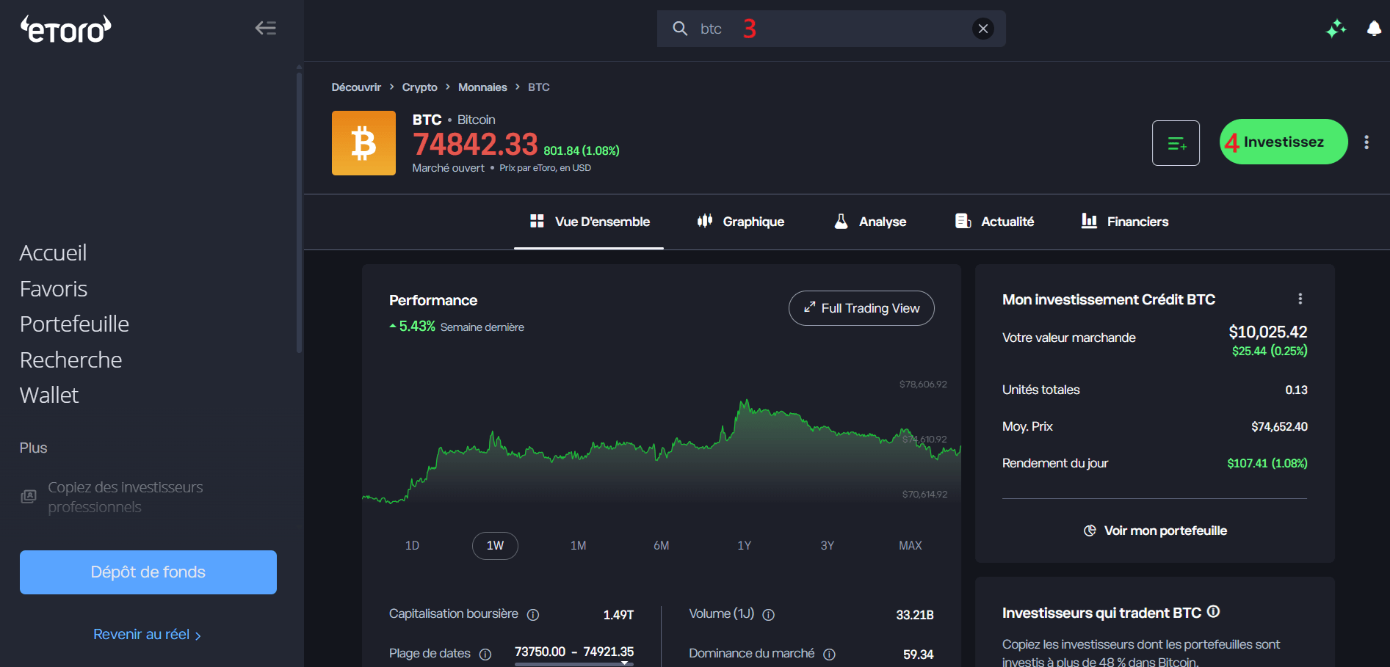This screenshot has height=667, width=1390.
Task: Click the Découvrir breadcrumb
Action: (x=356, y=87)
